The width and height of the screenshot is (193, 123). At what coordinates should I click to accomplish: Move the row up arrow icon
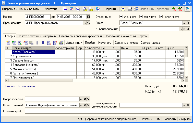pyautogui.click(x=37, y=43)
